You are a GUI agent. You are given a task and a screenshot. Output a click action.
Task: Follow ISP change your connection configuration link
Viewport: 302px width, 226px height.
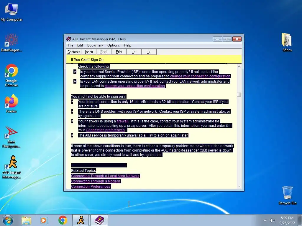pyautogui.click(x=200, y=76)
